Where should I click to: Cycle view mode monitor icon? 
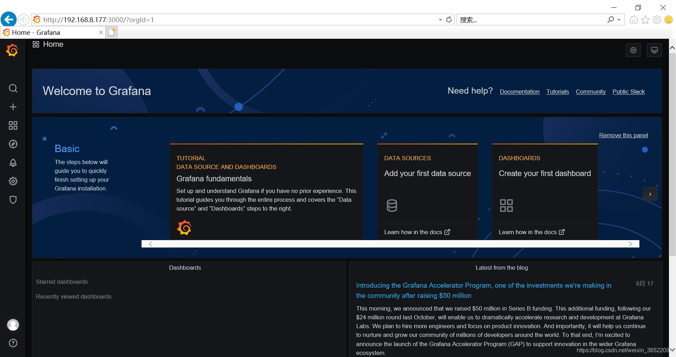tap(654, 50)
